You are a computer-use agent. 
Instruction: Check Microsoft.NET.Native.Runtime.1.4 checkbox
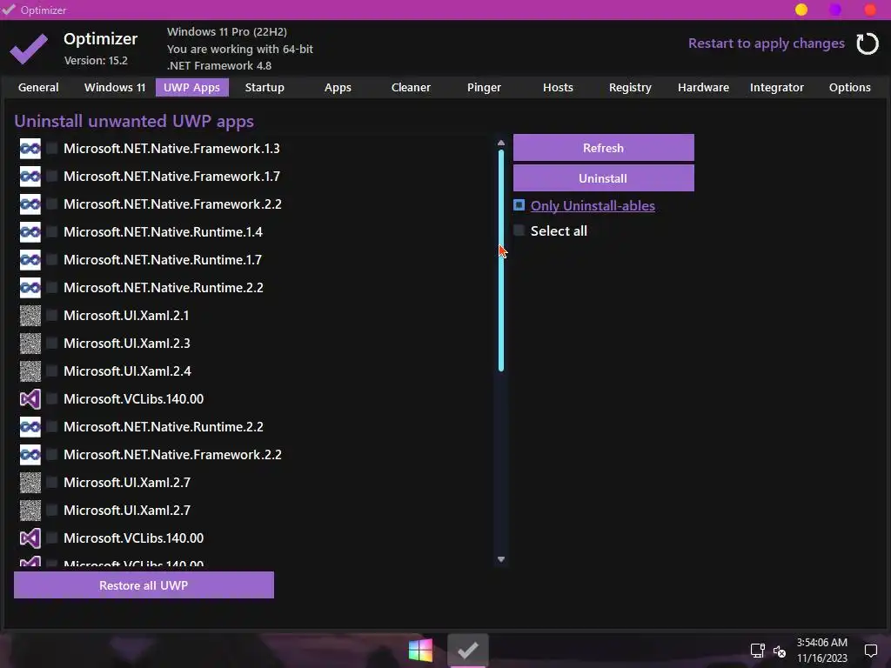pos(51,231)
